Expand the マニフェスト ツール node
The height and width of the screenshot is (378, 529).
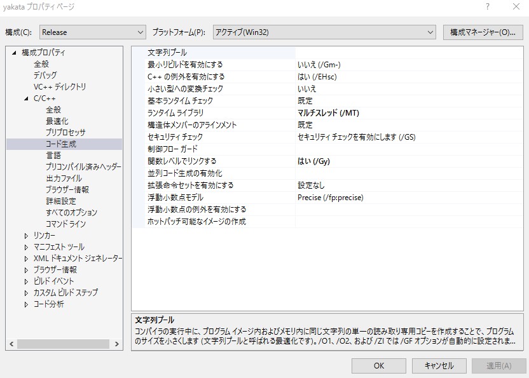click(x=26, y=247)
